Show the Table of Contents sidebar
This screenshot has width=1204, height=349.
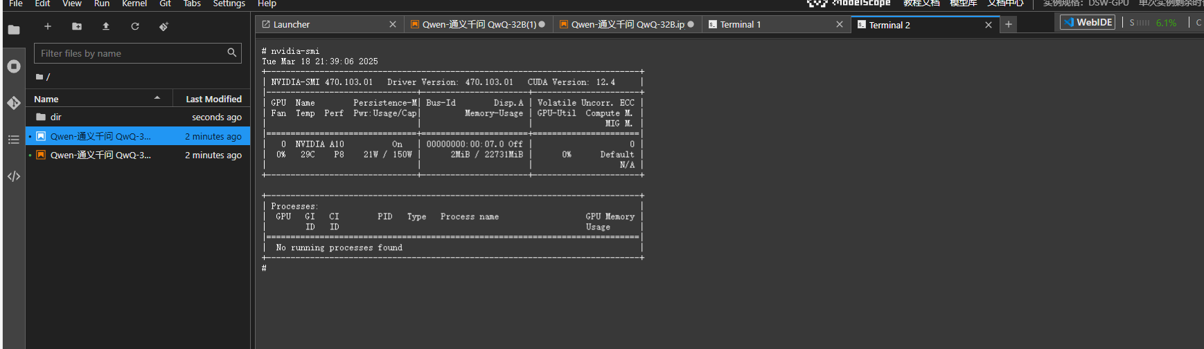tap(14, 140)
